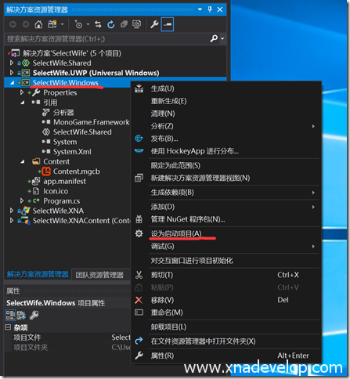Click the Forward navigation arrow in toolbar
This screenshot has height=379, width=350.
pyautogui.click(x=26, y=24)
